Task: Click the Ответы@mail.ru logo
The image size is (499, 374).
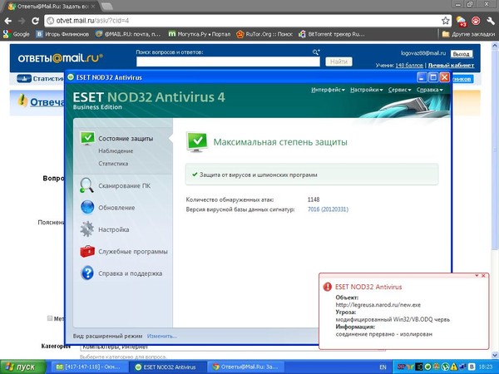Action: [x=60, y=58]
